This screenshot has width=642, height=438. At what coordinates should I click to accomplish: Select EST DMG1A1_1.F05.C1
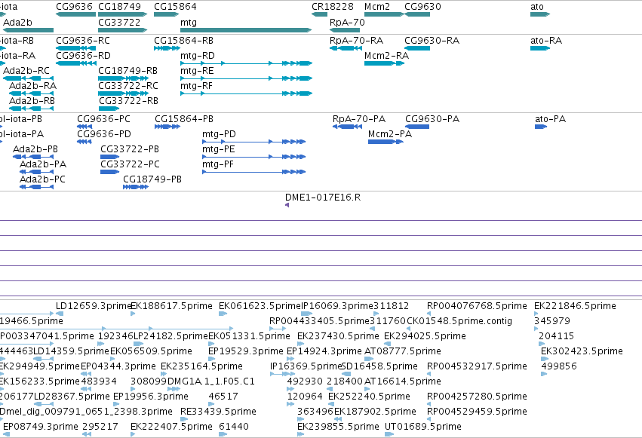coord(174,389)
